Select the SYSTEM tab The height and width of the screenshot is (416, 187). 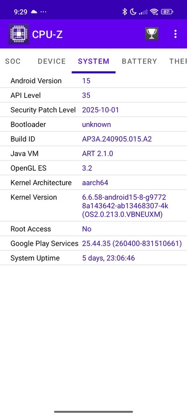point(93,61)
